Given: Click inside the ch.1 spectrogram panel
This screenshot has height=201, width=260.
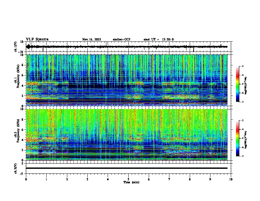Looking at the screenshot, I should pyautogui.click(x=127, y=80).
